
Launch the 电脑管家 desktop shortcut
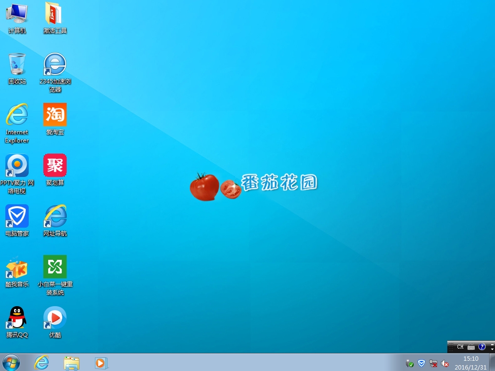pos(17,220)
